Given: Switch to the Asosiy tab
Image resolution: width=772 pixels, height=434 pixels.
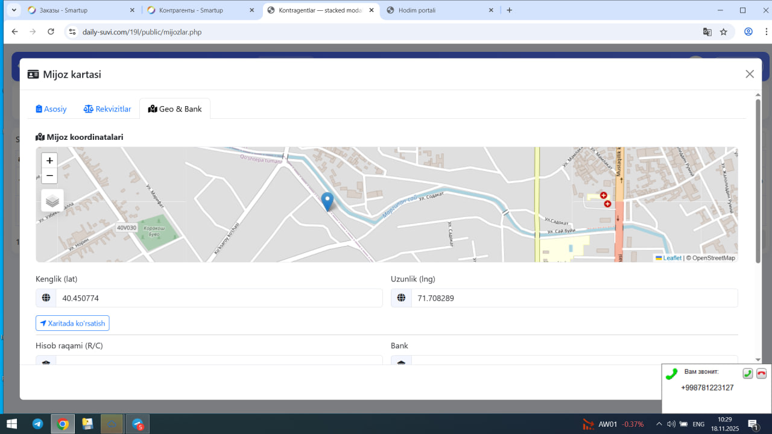Looking at the screenshot, I should click(x=51, y=109).
